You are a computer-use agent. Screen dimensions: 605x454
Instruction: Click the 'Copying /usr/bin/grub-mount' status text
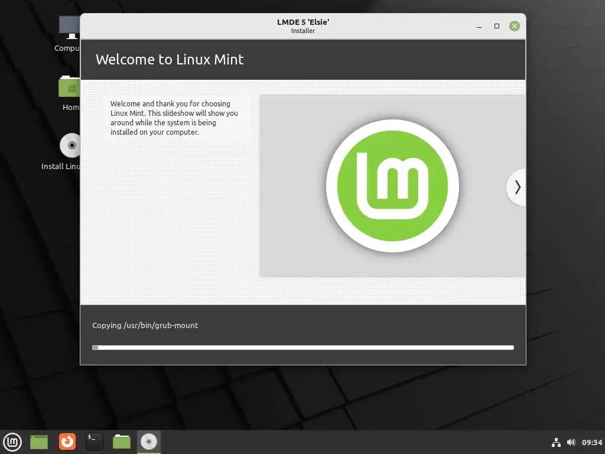point(145,326)
